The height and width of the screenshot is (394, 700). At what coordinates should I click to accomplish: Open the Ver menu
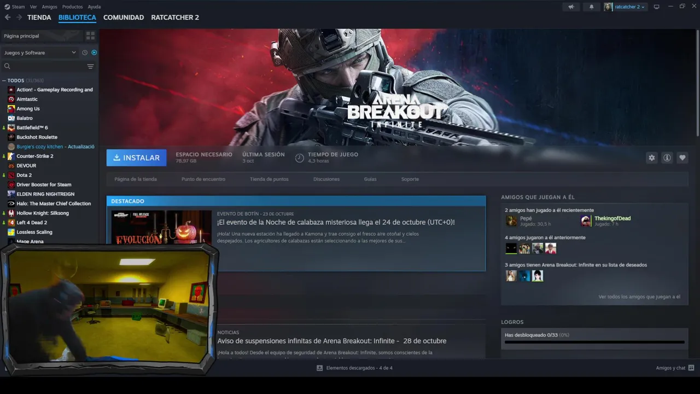[33, 7]
